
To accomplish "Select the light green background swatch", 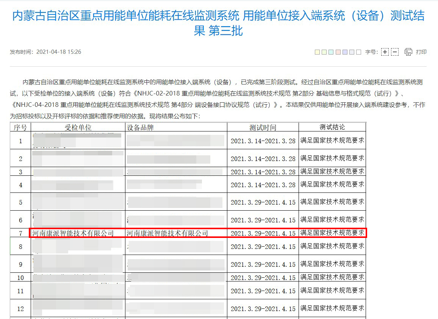I will click(324, 52).
